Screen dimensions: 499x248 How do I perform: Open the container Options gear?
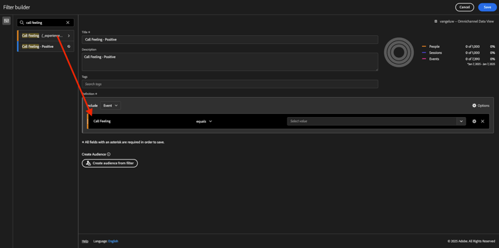coord(480,106)
